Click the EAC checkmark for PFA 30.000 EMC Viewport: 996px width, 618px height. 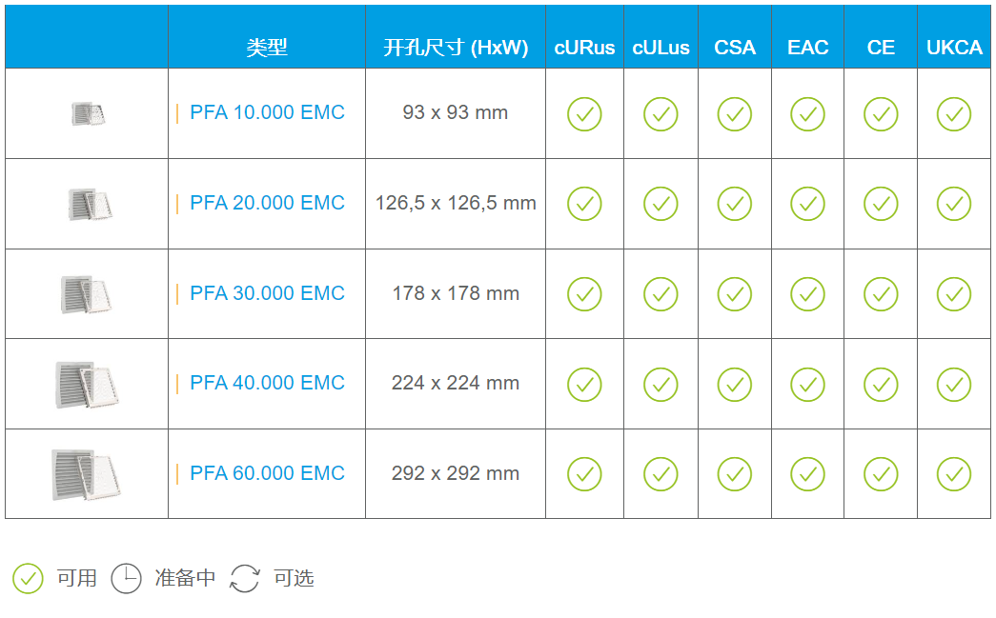point(807,294)
